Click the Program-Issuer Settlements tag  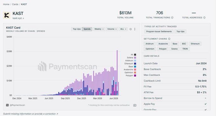pos(159,31)
